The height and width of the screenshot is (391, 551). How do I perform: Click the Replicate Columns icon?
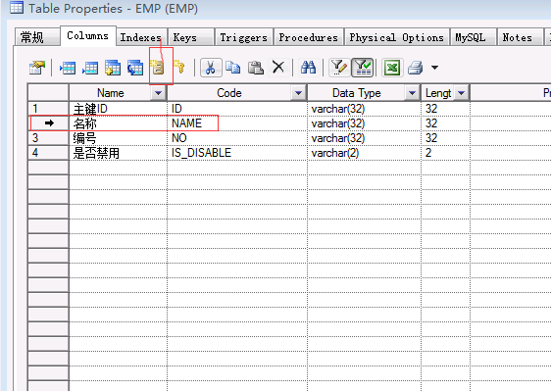coord(135,68)
